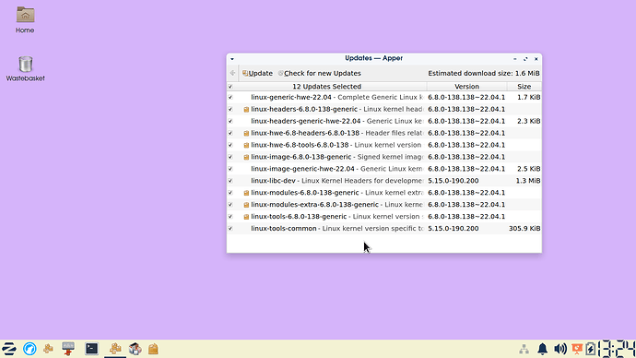Click the 5.15.0-190.200 version of linux-libc-dev
Image resolution: width=636 pixels, height=358 pixels.
click(453, 181)
